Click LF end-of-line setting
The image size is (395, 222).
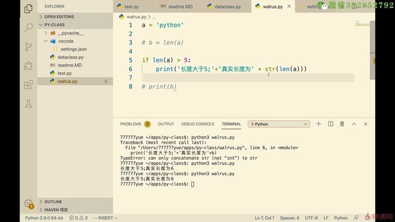[326, 218]
